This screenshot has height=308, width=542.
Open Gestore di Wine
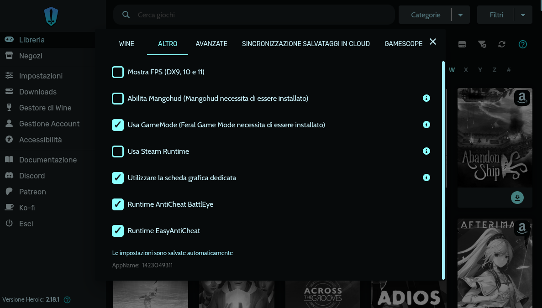47,108
